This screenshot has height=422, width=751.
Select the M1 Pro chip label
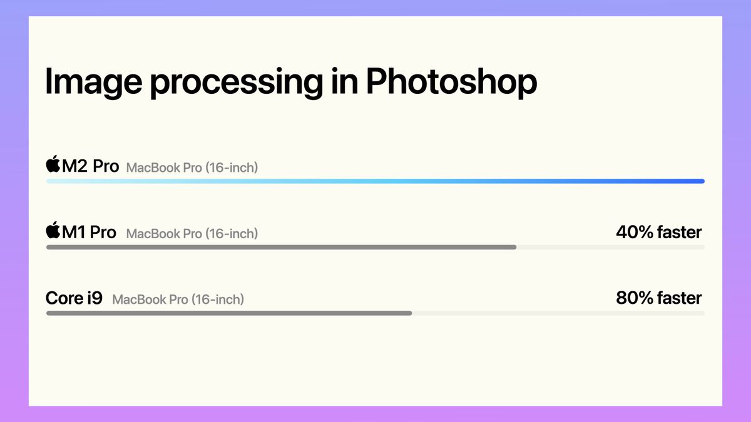pyautogui.click(x=89, y=232)
